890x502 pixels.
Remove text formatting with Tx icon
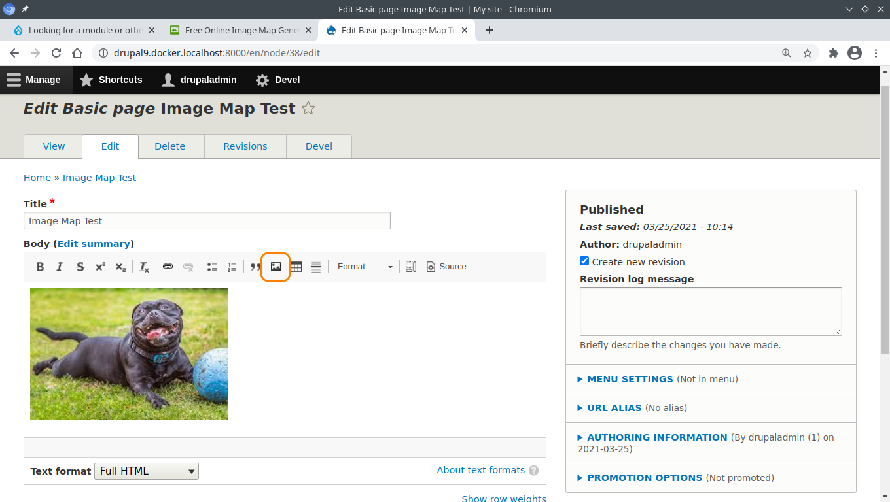coord(144,267)
